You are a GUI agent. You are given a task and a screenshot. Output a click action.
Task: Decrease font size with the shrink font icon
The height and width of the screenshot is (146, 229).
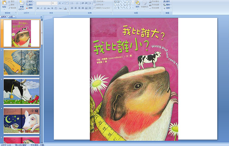63,3
